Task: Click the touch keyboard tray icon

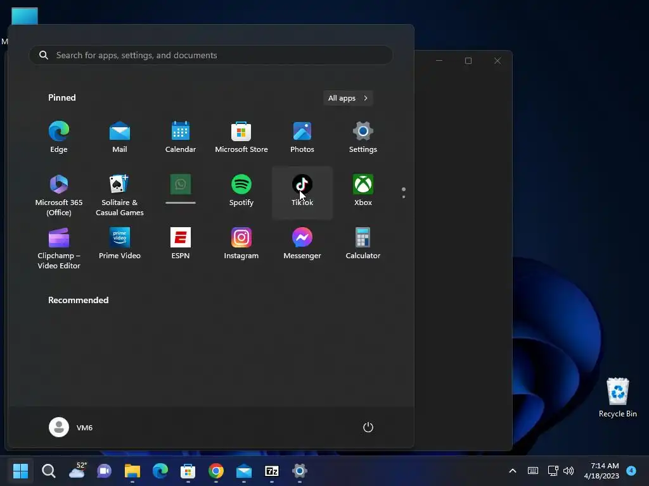Action: tap(533, 471)
